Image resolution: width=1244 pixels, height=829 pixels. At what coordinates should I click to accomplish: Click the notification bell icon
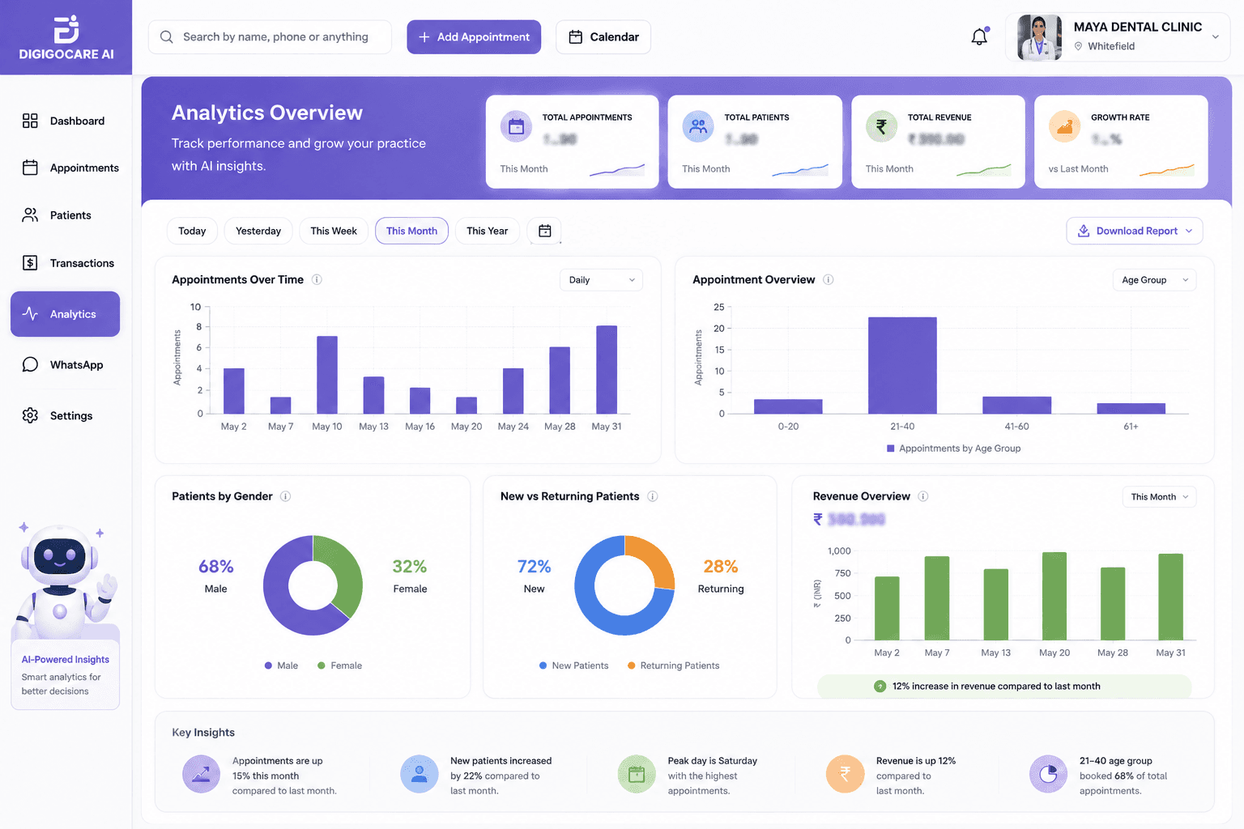click(x=980, y=36)
